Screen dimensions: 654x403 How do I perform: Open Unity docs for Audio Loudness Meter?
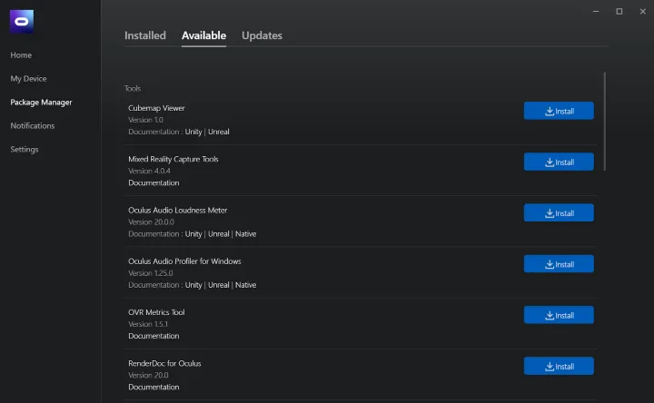(x=193, y=234)
